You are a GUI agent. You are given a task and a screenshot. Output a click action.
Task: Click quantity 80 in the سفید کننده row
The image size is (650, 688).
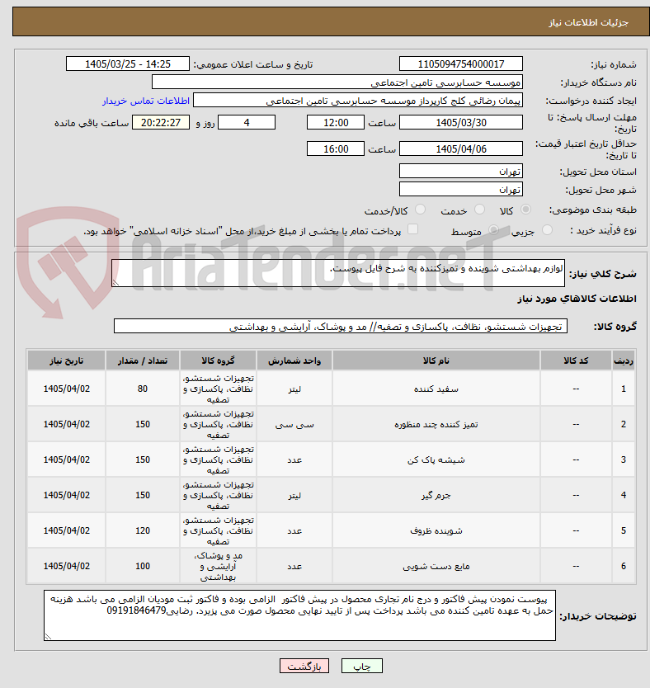tap(143, 389)
